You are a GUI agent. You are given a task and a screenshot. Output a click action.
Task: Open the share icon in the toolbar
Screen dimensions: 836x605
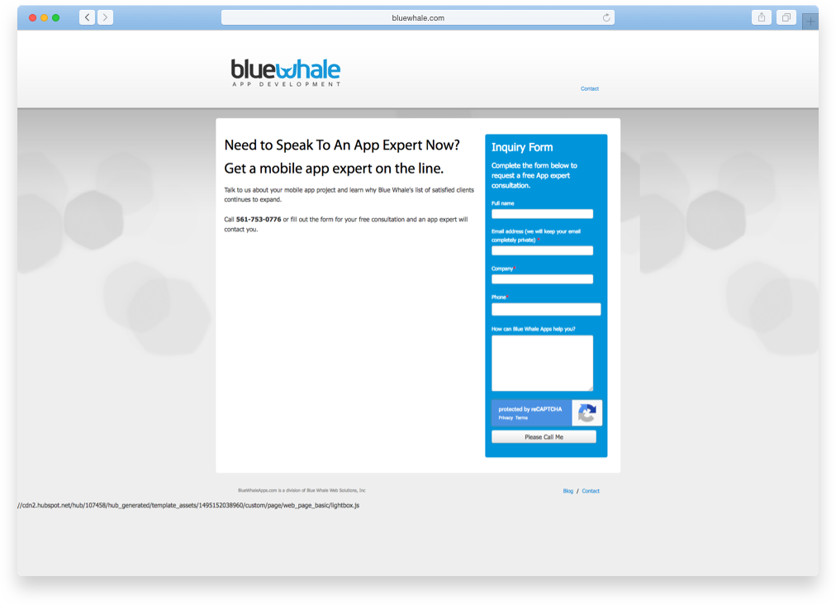point(762,17)
